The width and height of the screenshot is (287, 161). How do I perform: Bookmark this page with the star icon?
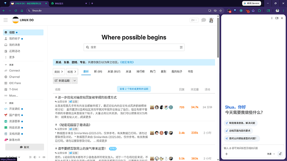pos(220,11)
